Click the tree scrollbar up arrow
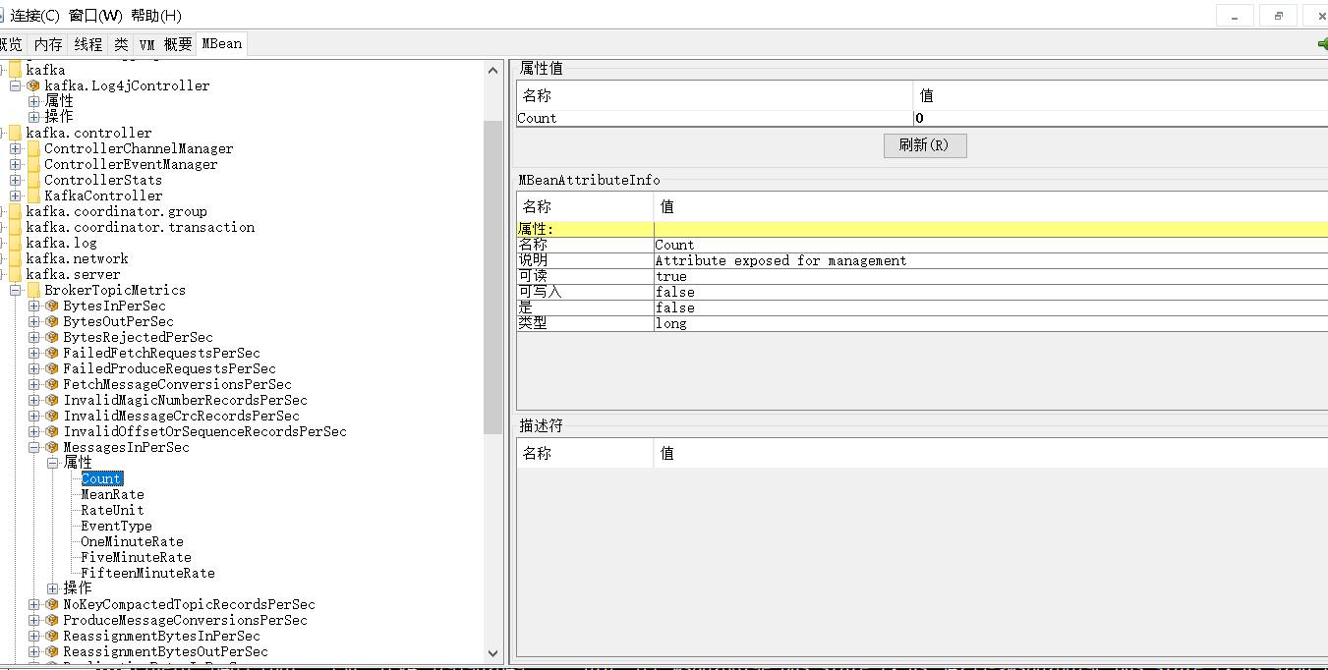Image resolution: width=1328 pixels, height=670 pixels. (493, 69)
